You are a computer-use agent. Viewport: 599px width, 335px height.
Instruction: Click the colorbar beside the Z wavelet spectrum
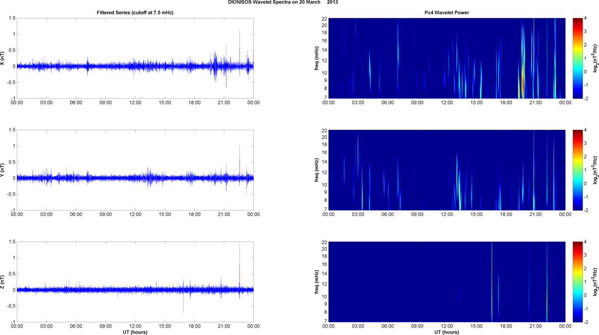point(577,282)
